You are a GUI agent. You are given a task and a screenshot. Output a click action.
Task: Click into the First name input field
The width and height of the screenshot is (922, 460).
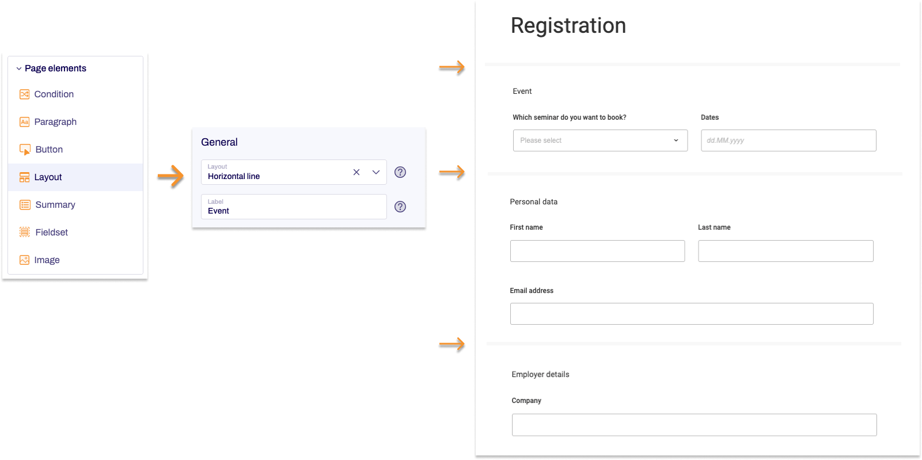[597, 251]
